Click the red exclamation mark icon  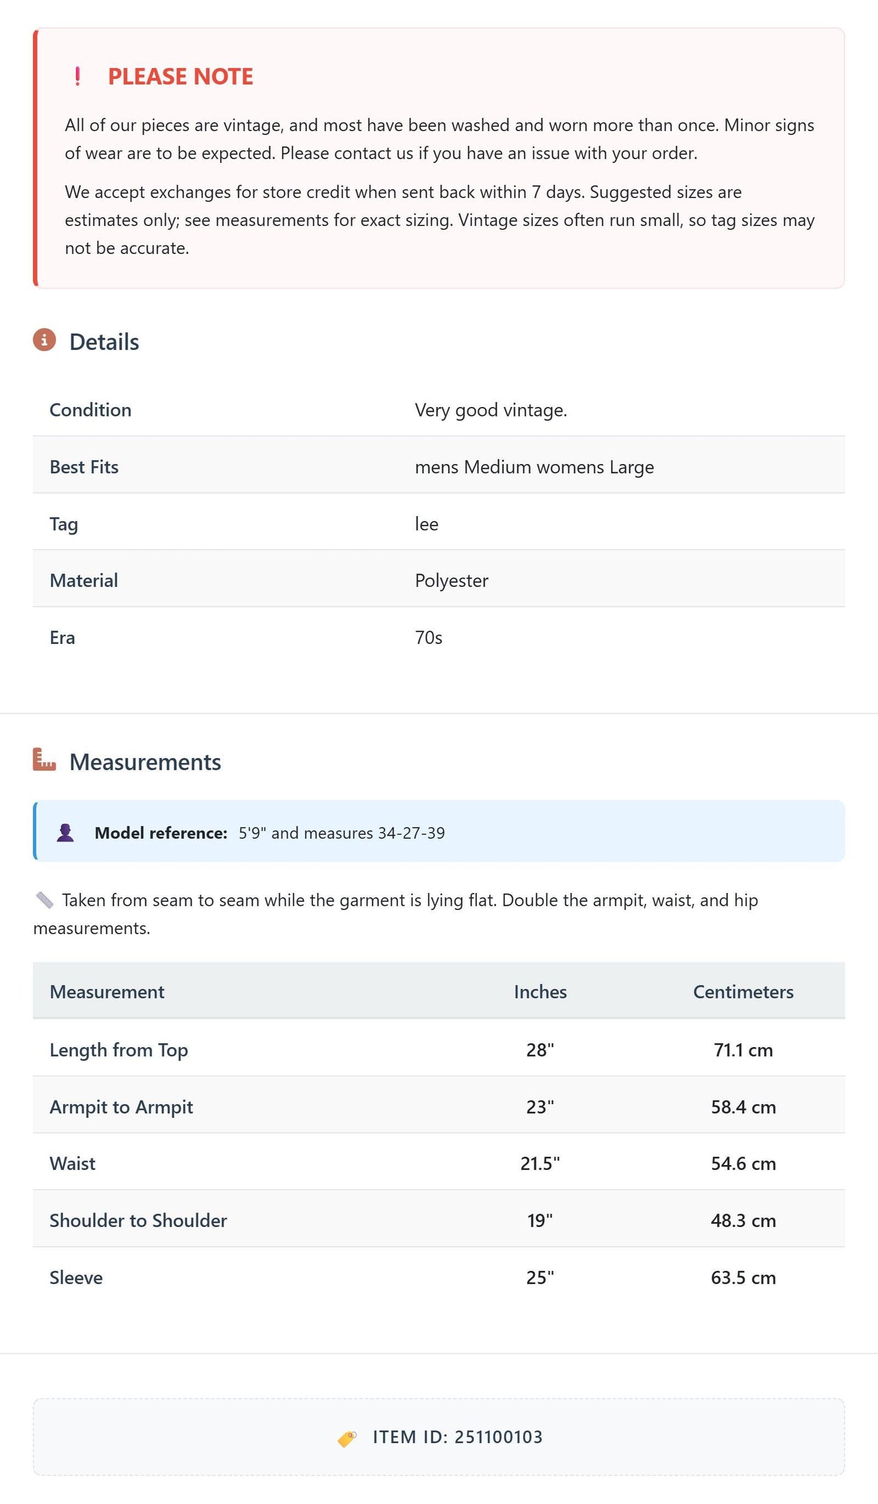tap(77, 77)
